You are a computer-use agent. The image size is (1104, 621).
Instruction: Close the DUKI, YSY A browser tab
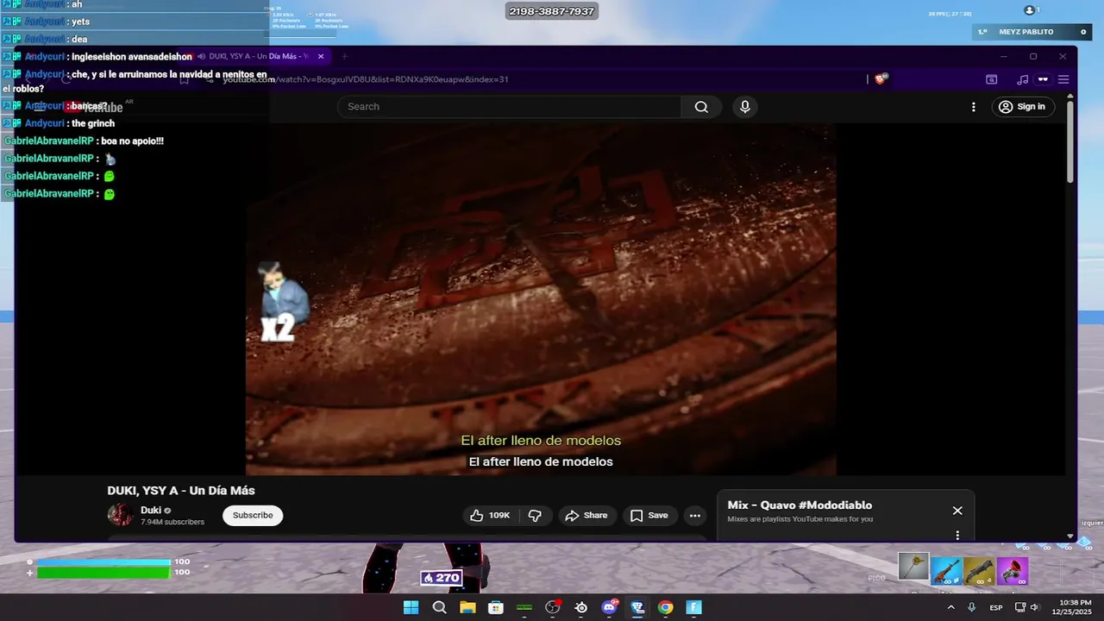[x=321, y=56]
